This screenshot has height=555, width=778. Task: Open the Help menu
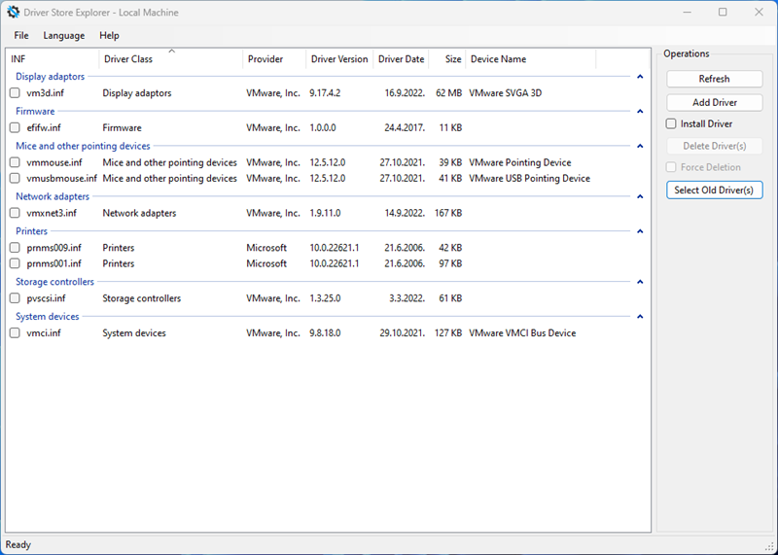click(109, 36)
